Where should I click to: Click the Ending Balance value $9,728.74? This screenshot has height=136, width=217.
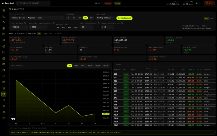pyautogui.click(x=68, y=40)
